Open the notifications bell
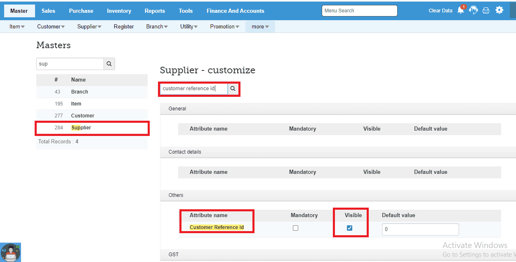Image resolution: width=516 pixels, height=262 pixels. (x=461, y=10)
